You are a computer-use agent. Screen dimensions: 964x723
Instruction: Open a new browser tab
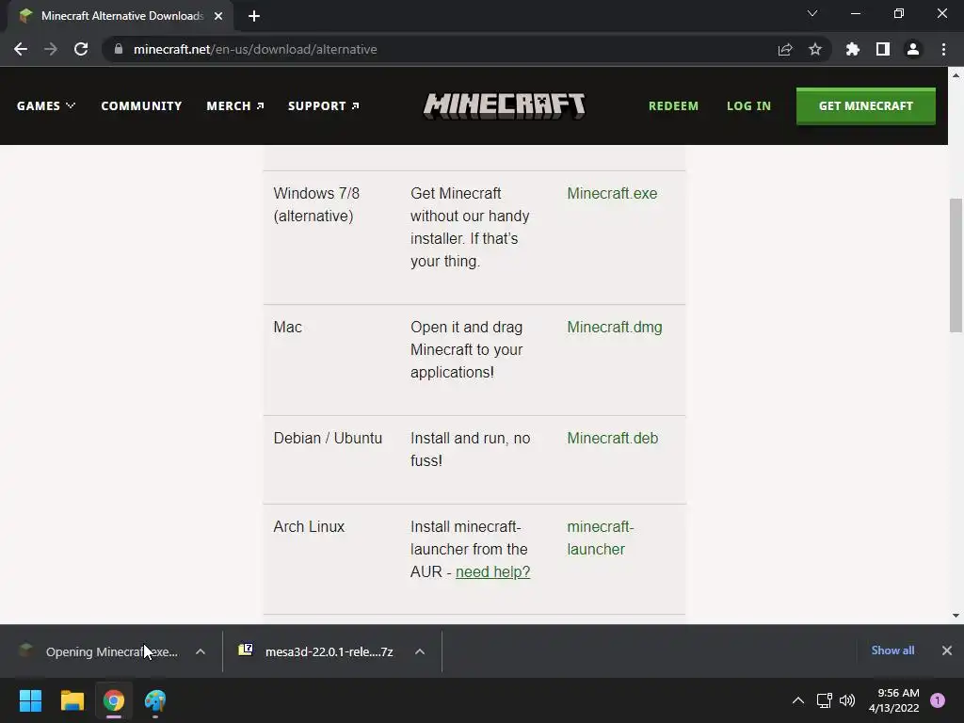254,16
